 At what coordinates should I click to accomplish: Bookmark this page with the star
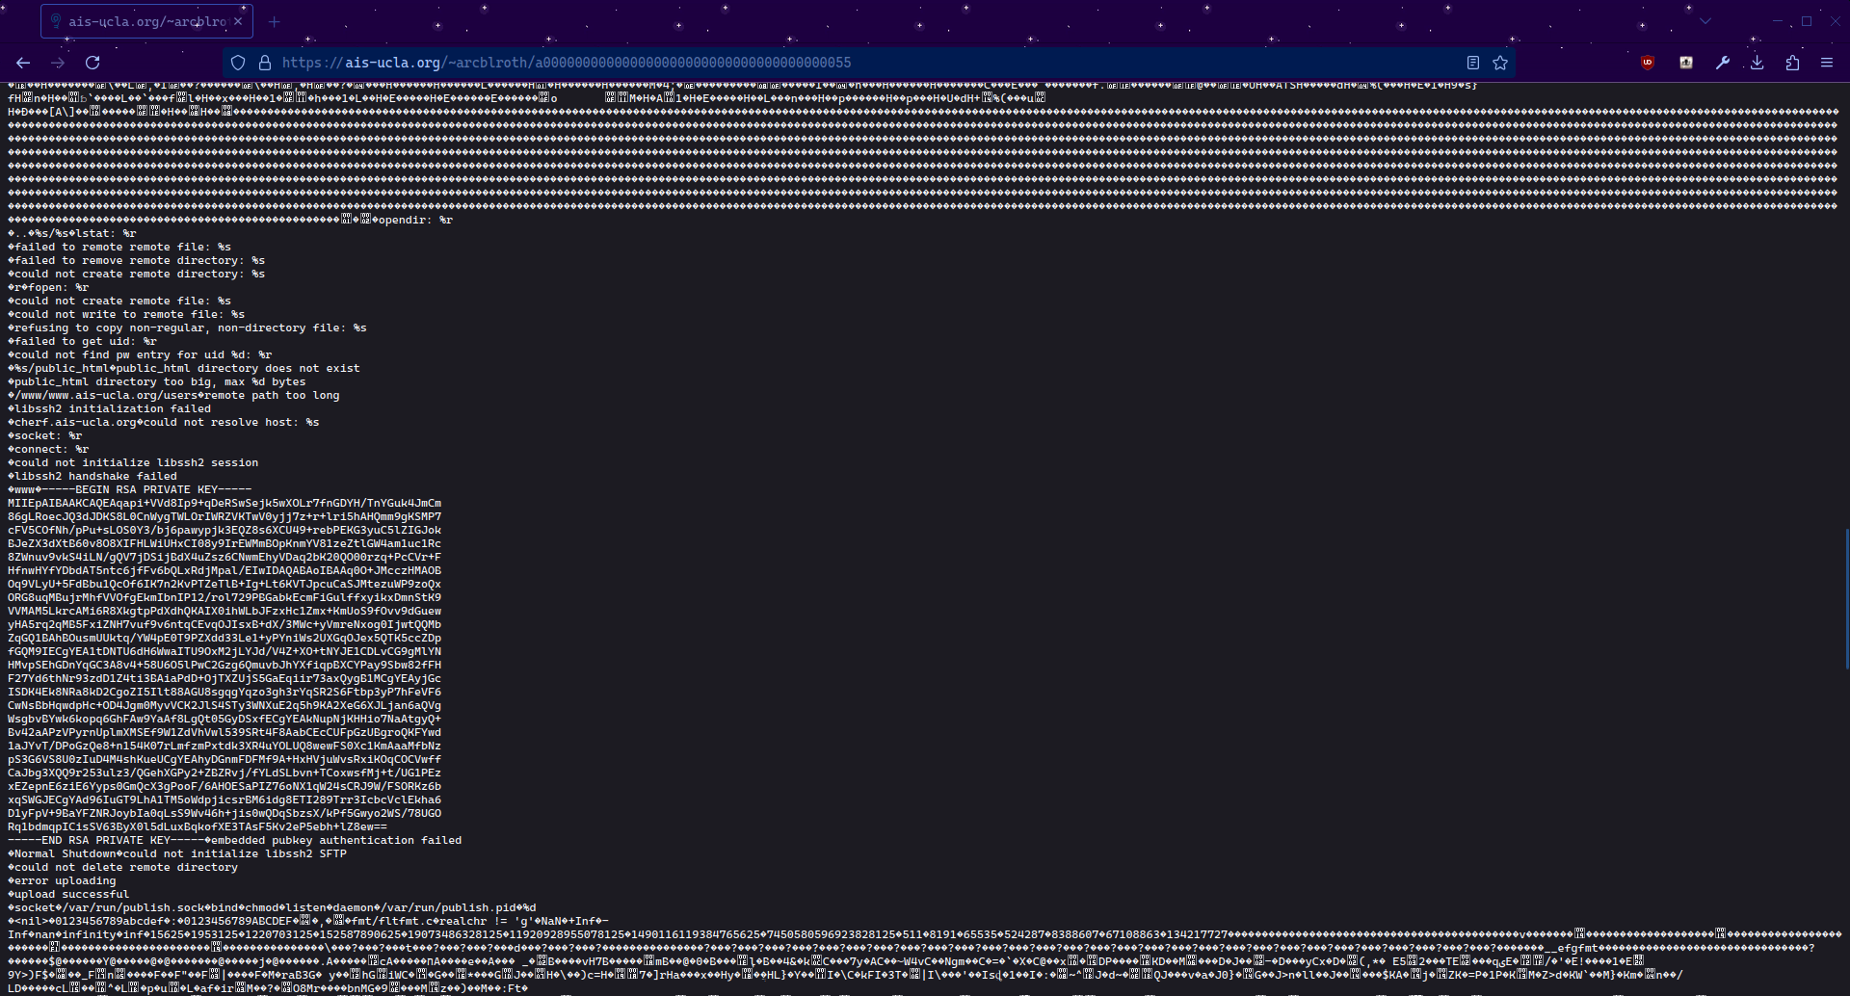[x=1500, y=63]
